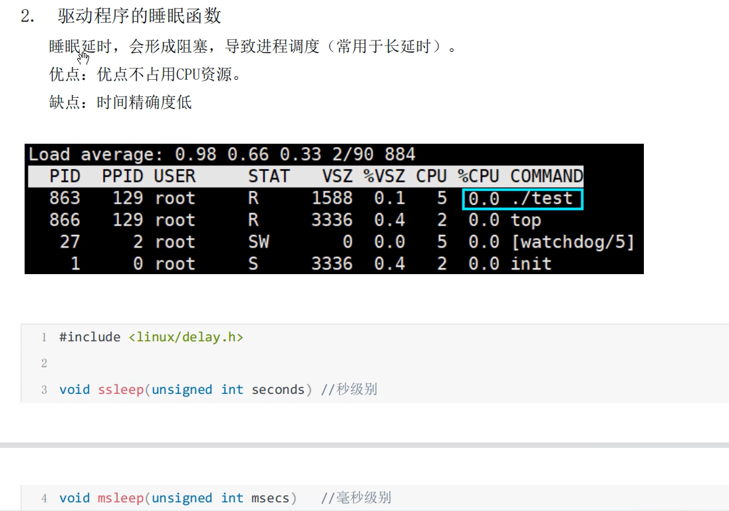Screen dimensions: 729x511
Task: Click the comment '//秒级别'
Action: 349,389
